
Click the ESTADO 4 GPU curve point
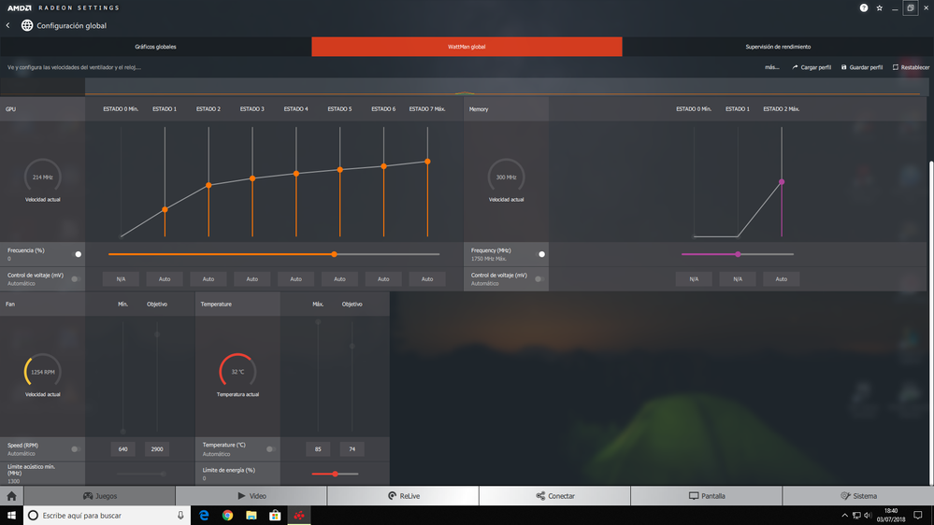(x=296, y=174)
